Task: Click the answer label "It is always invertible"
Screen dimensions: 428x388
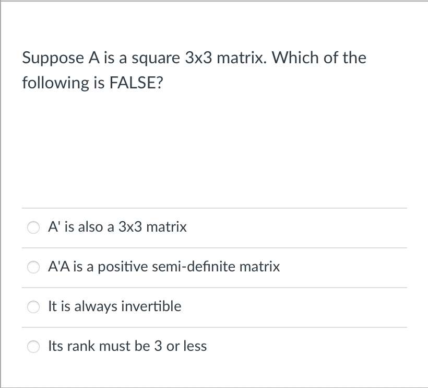Action: click(x=115, y=306)
